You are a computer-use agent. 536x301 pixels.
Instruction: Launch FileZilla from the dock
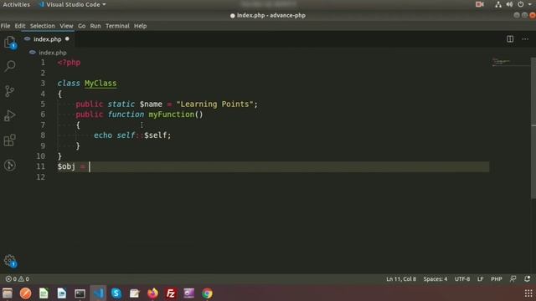tap(171, 293)
